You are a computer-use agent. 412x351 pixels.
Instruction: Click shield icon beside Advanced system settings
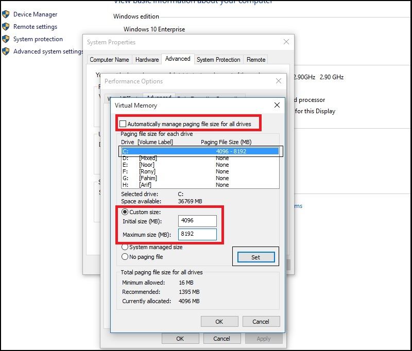(6, 51)
